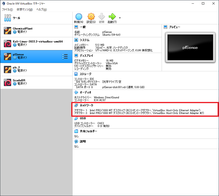Viewport: 219px width, 196px height.
Task: Open the Start button dropdown arrow
Action: tap(120, 18)
